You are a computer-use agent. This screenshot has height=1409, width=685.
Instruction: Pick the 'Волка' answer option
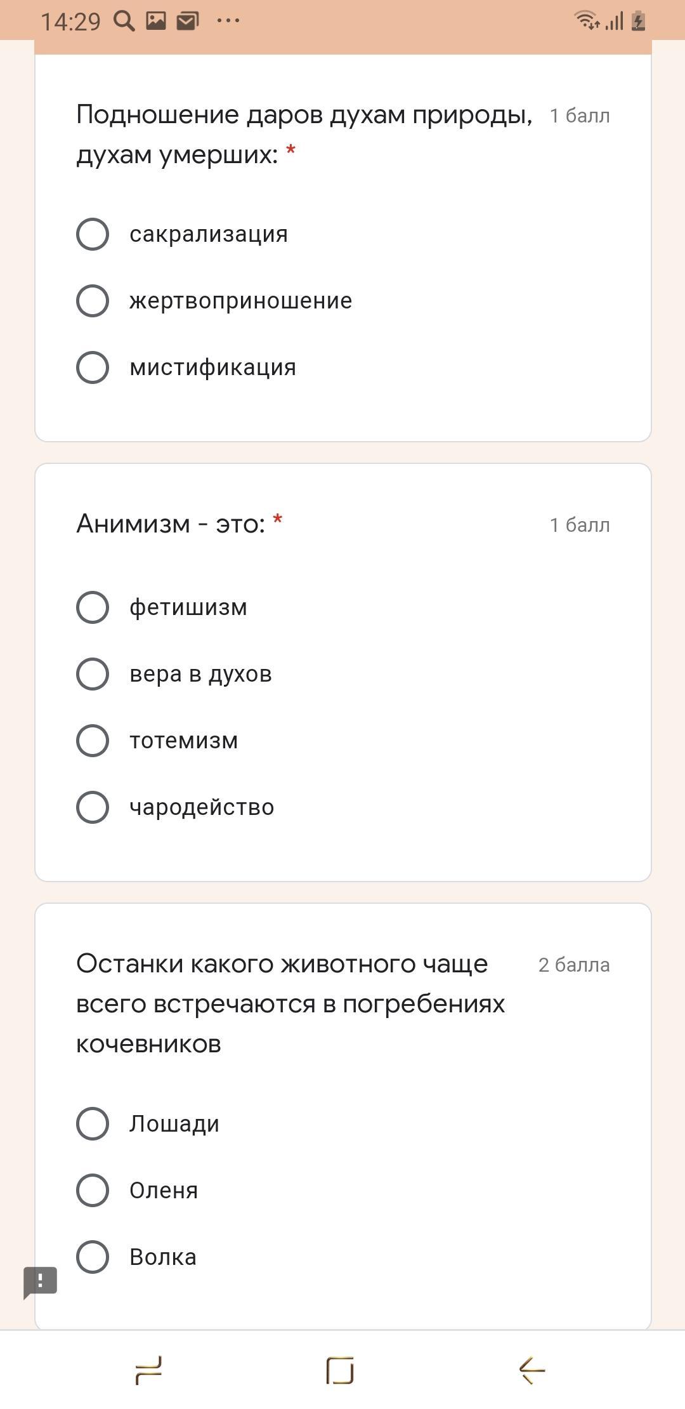[93, 1257]
